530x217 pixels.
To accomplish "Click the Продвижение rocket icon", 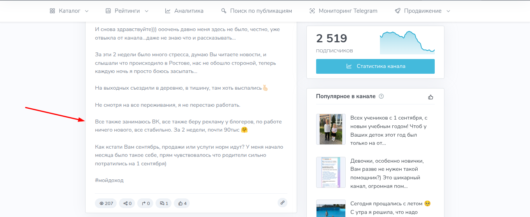I will tap(397, 11).
